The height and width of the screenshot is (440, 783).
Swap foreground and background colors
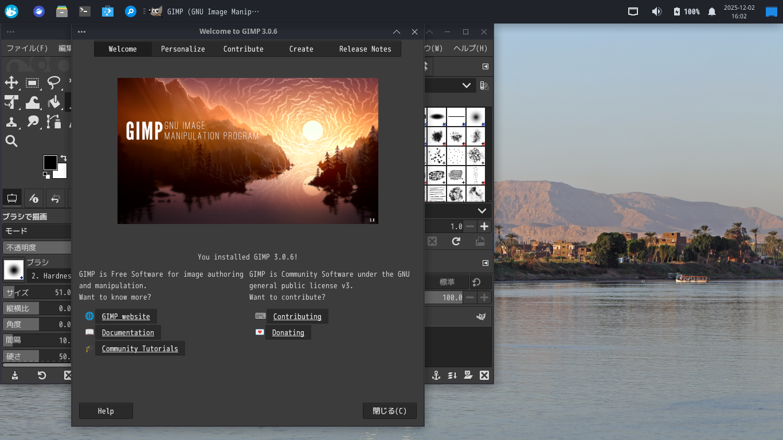[x=63, y=158]
